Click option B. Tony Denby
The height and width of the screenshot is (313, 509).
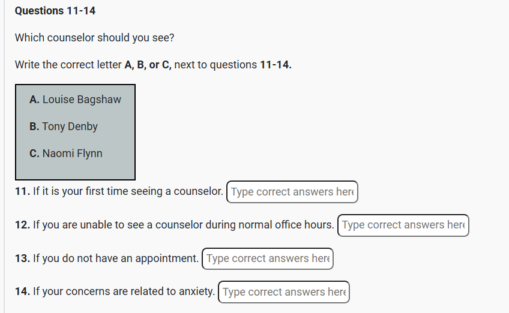pyautogui.click(x=63, y=127)
